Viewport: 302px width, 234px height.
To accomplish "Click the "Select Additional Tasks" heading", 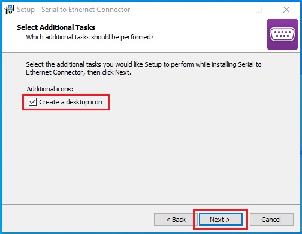I will click(x=56, y=27).
